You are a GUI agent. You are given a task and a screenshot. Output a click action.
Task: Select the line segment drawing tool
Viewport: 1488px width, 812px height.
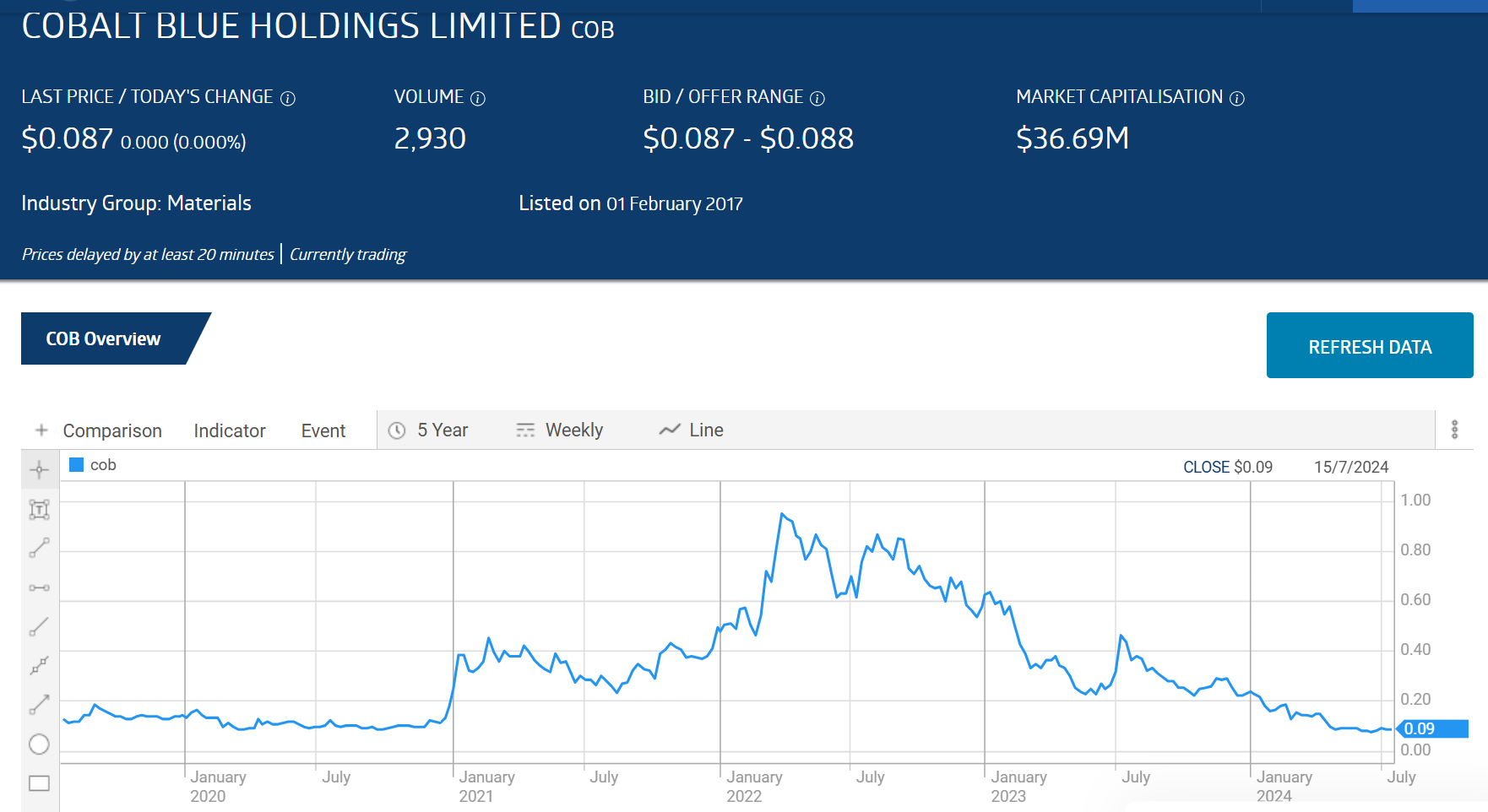pyautogui.click(x=40, y=548)
